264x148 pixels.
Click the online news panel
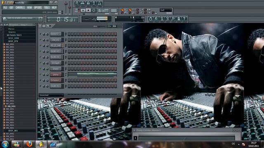[x=23, y=19]
